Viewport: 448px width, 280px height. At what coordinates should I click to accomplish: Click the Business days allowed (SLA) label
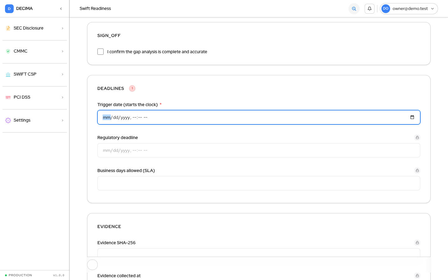(126, 170)
